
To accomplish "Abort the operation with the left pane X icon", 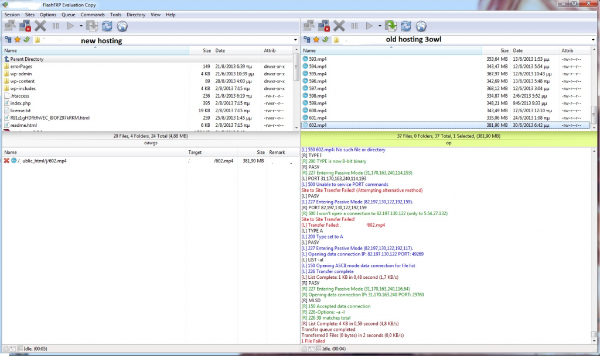I will pyautogui.click(x=40, y=26).
